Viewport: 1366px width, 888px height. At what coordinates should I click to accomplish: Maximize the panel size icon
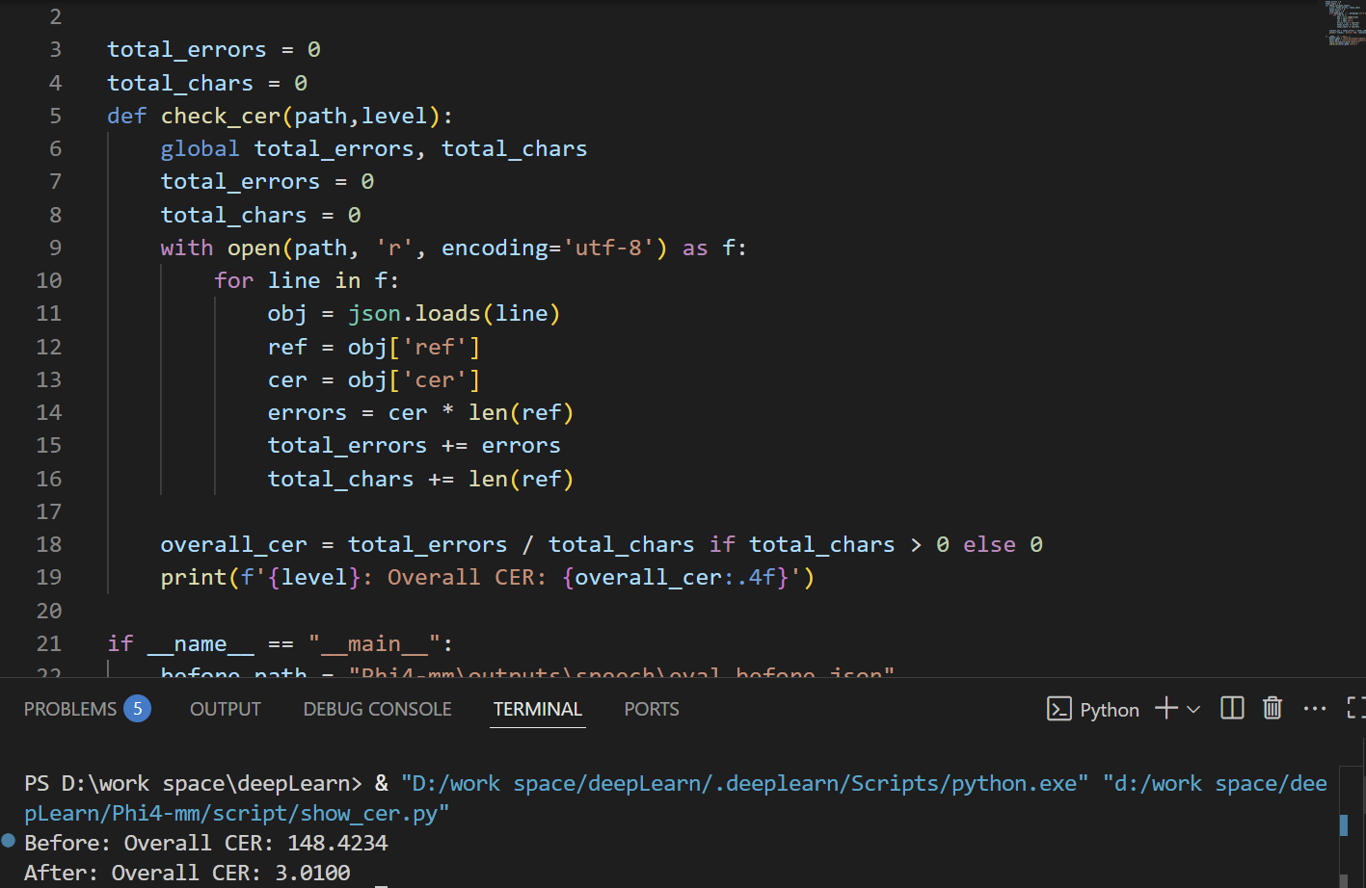click(x=1355, y=709)
